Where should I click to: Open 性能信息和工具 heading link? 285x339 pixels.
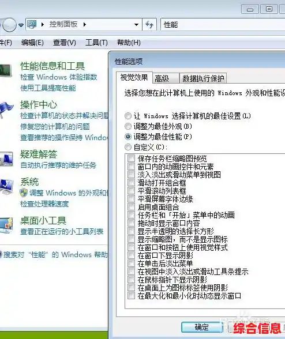click(x=52, y=66)
